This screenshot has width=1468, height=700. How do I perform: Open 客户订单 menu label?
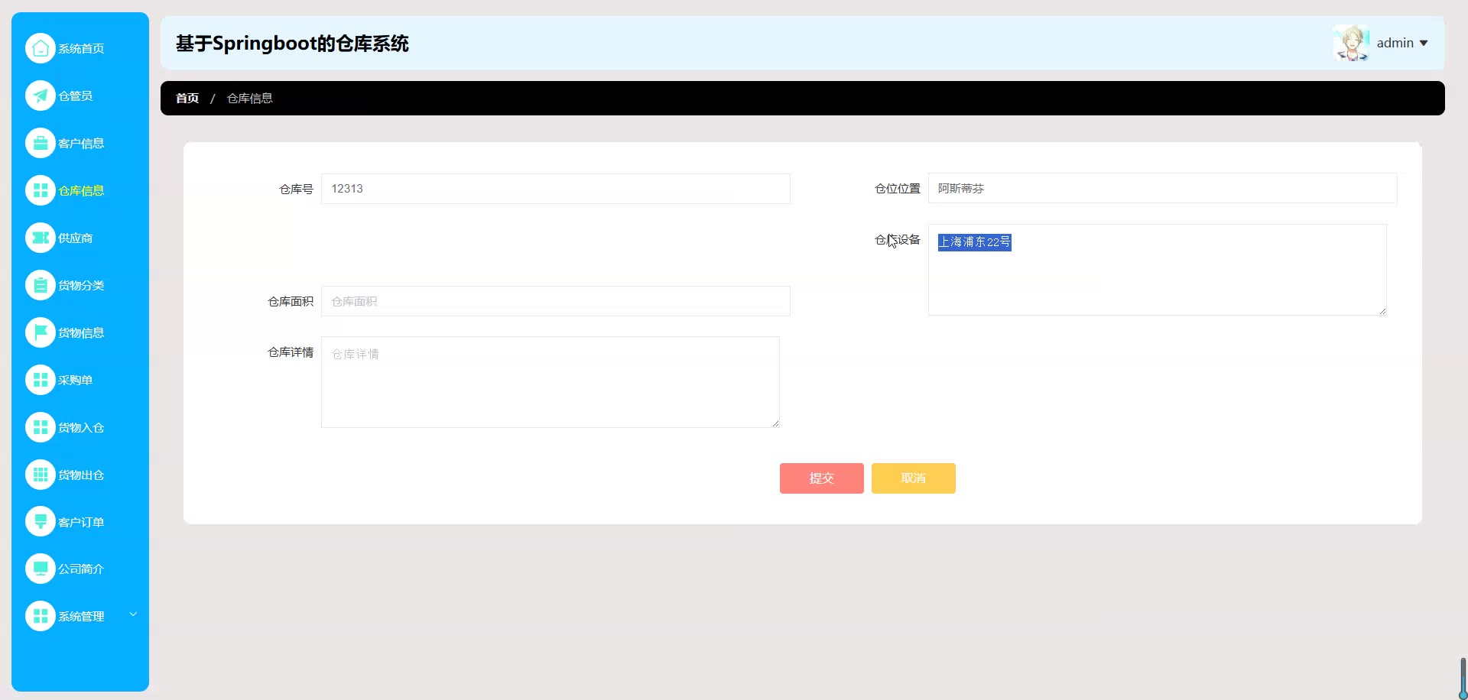point(81,522)
